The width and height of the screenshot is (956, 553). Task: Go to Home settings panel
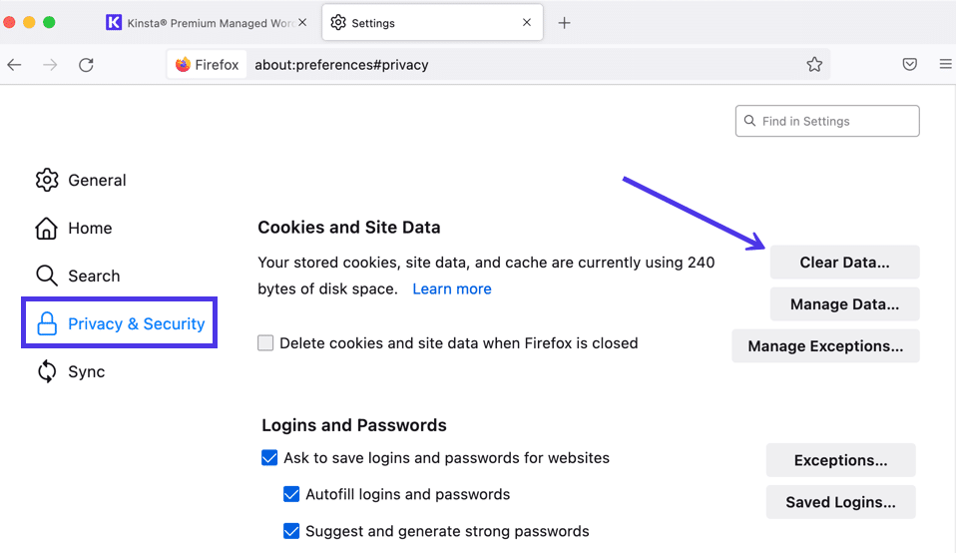click(89, 229)
